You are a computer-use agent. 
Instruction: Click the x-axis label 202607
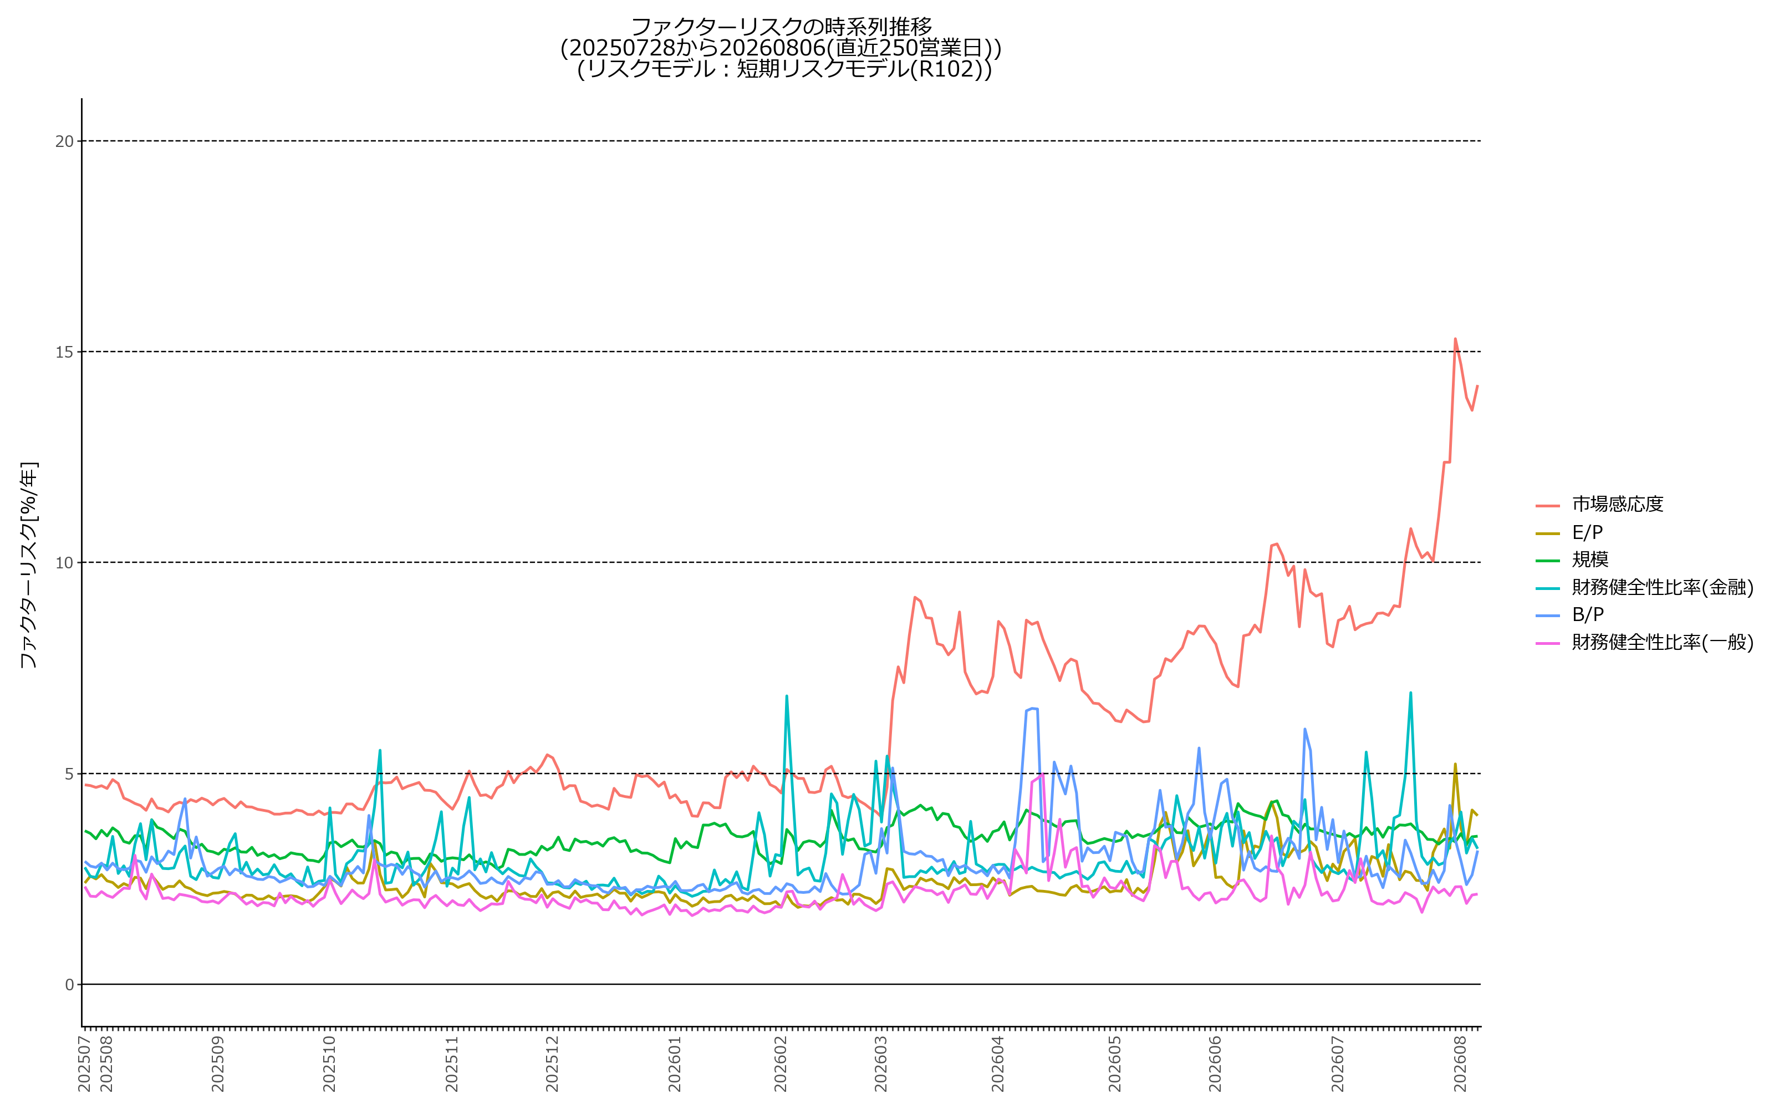click(1338, 1064)
